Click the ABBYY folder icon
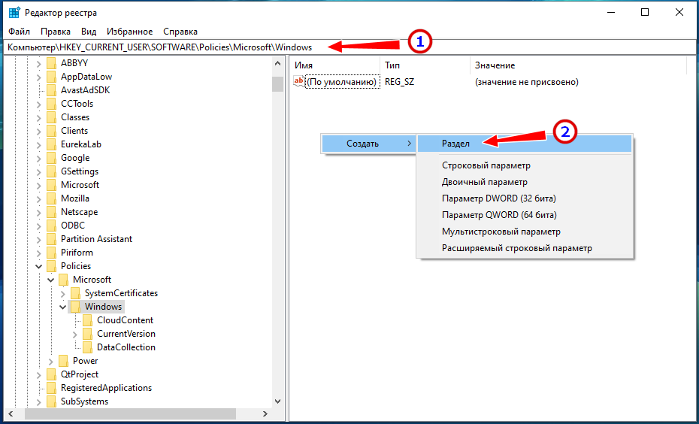699x424 pixels. (51, 63)
